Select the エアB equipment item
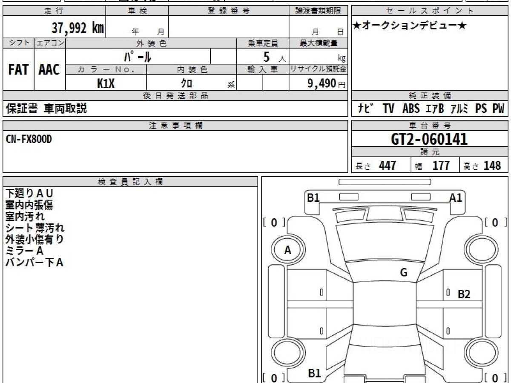The image size is (511, 383). click(x=435, y=109)
